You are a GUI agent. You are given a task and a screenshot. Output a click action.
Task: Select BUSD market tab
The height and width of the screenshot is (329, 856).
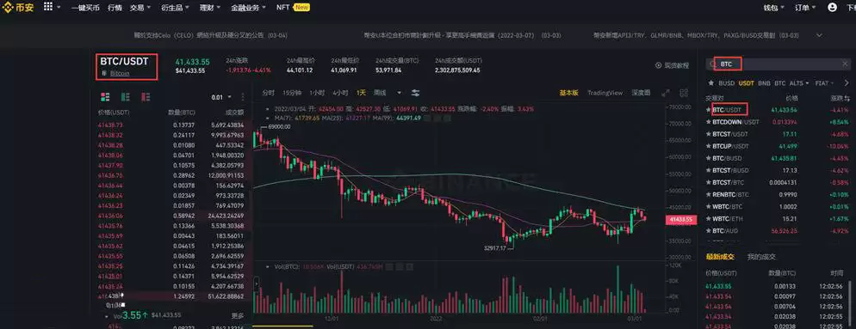[x=726, y=83]
